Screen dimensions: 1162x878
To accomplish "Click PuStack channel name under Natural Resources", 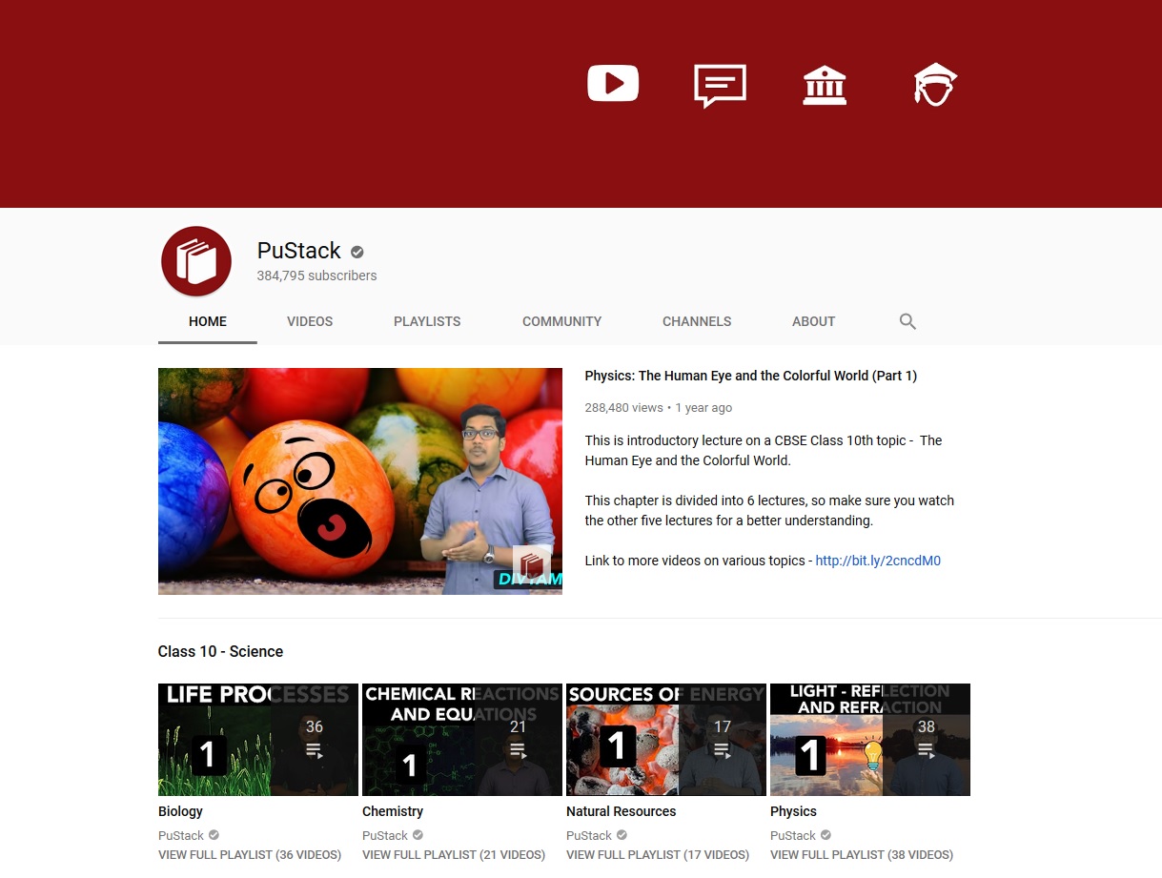I will [589, 835].
